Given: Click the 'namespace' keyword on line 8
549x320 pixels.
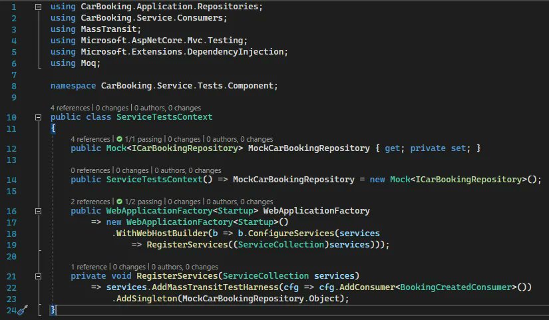Looking at the screenshot, I should pos(73,86).
